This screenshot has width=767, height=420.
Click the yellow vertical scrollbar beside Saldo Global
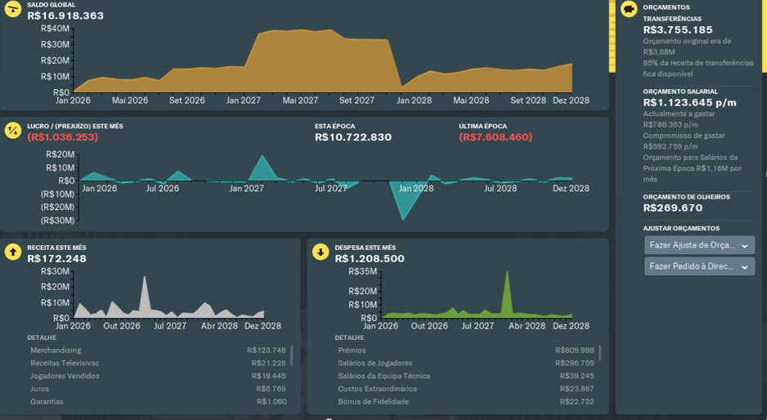(612, 36)
